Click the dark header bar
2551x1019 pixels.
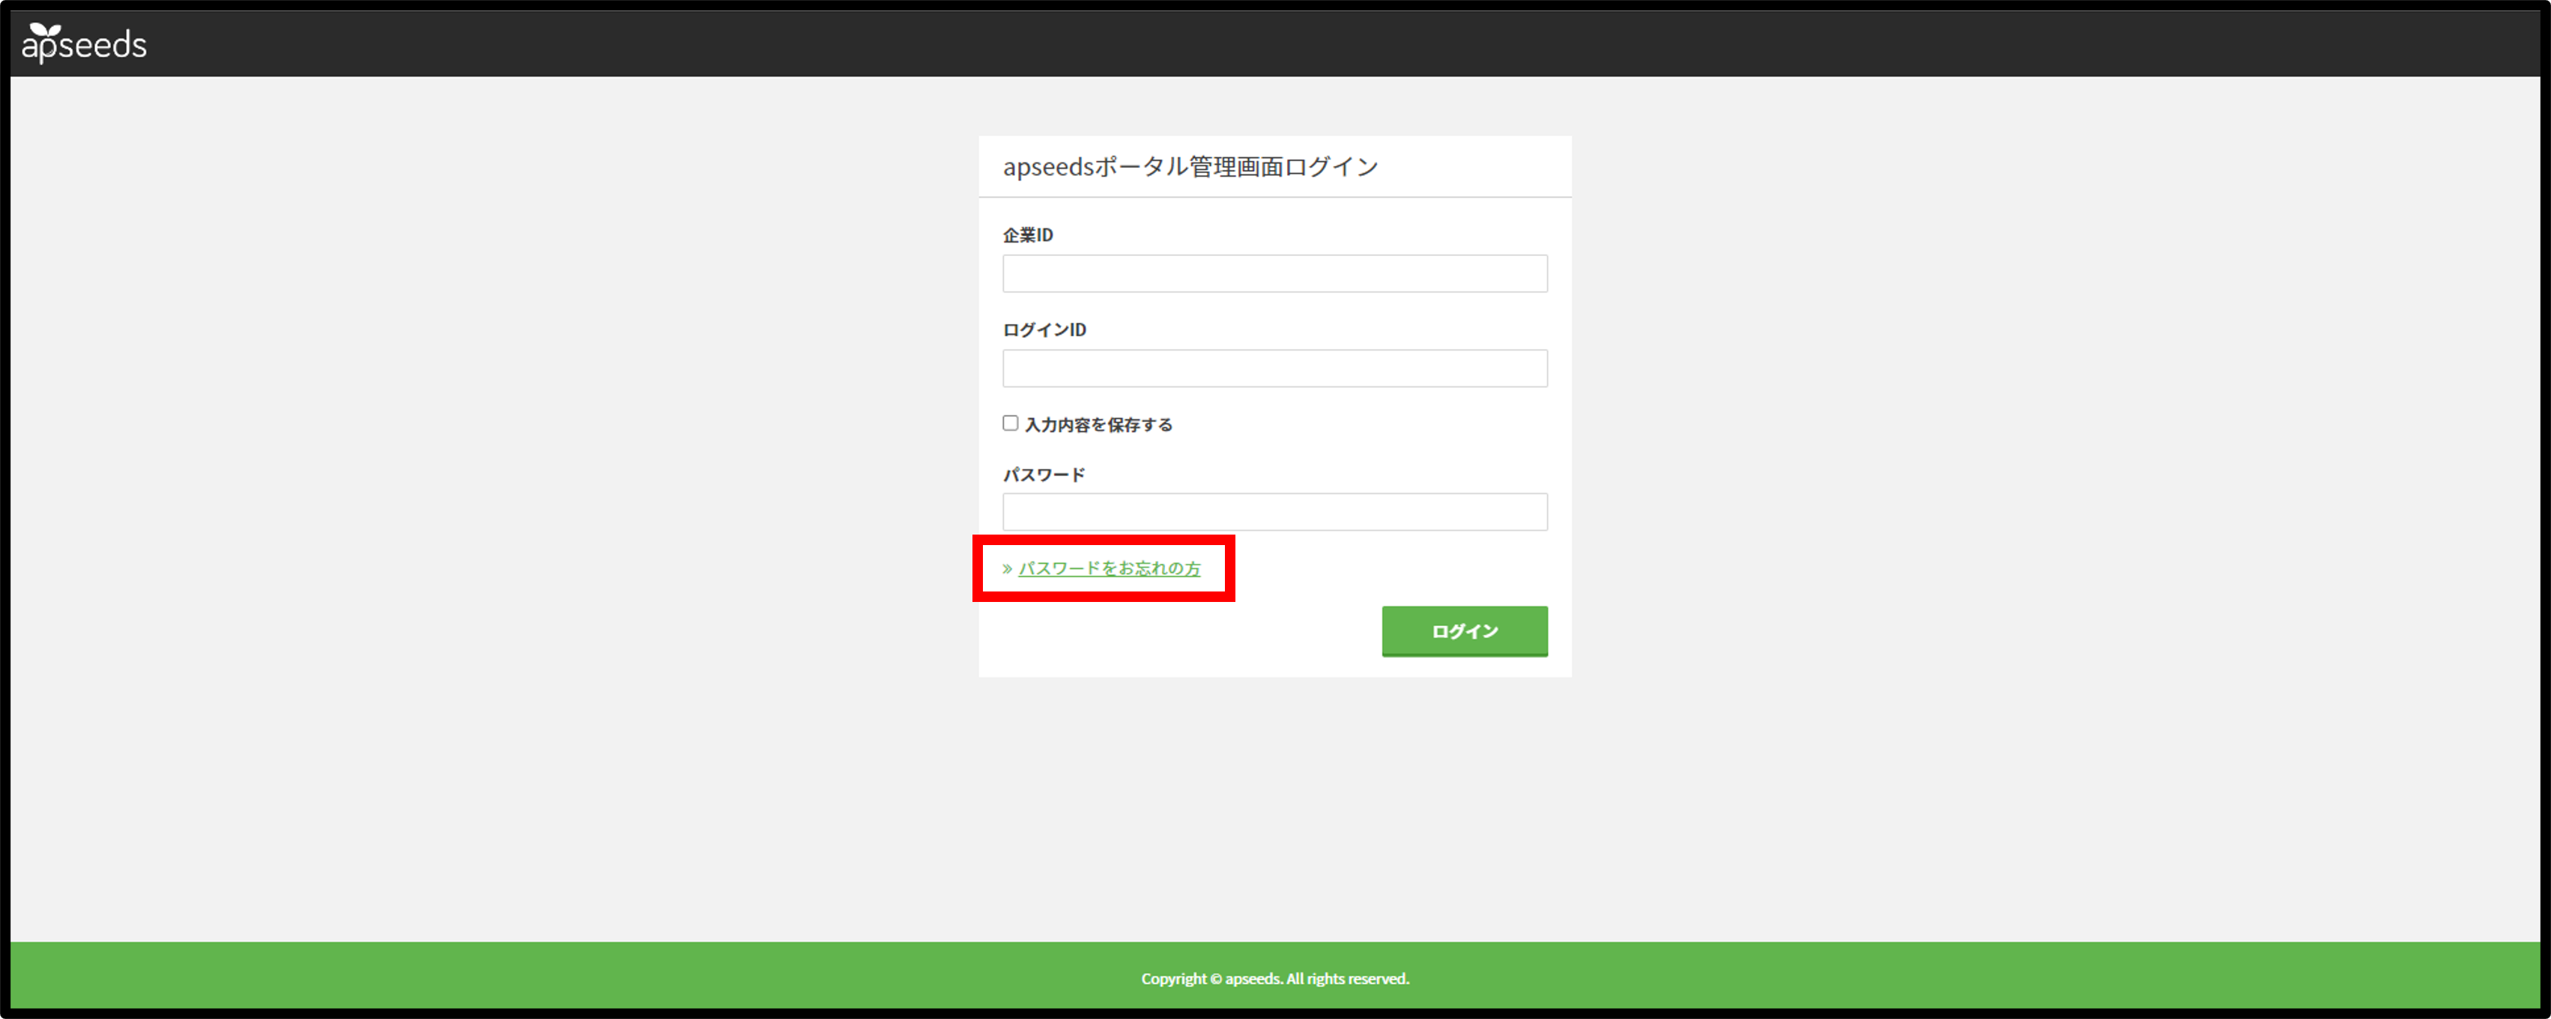(1275, 43)
